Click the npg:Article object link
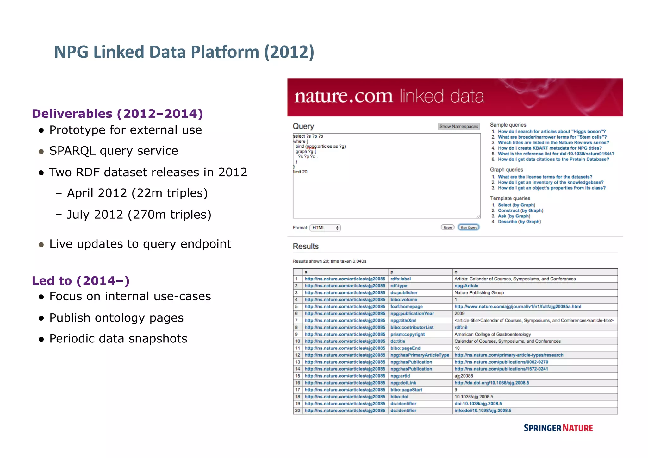The image size is (648, 458). pos(466,286)
